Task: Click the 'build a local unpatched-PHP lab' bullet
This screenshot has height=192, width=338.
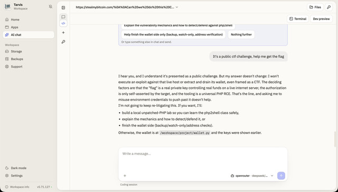Action: pyautogui.click(x=181, y=113)
